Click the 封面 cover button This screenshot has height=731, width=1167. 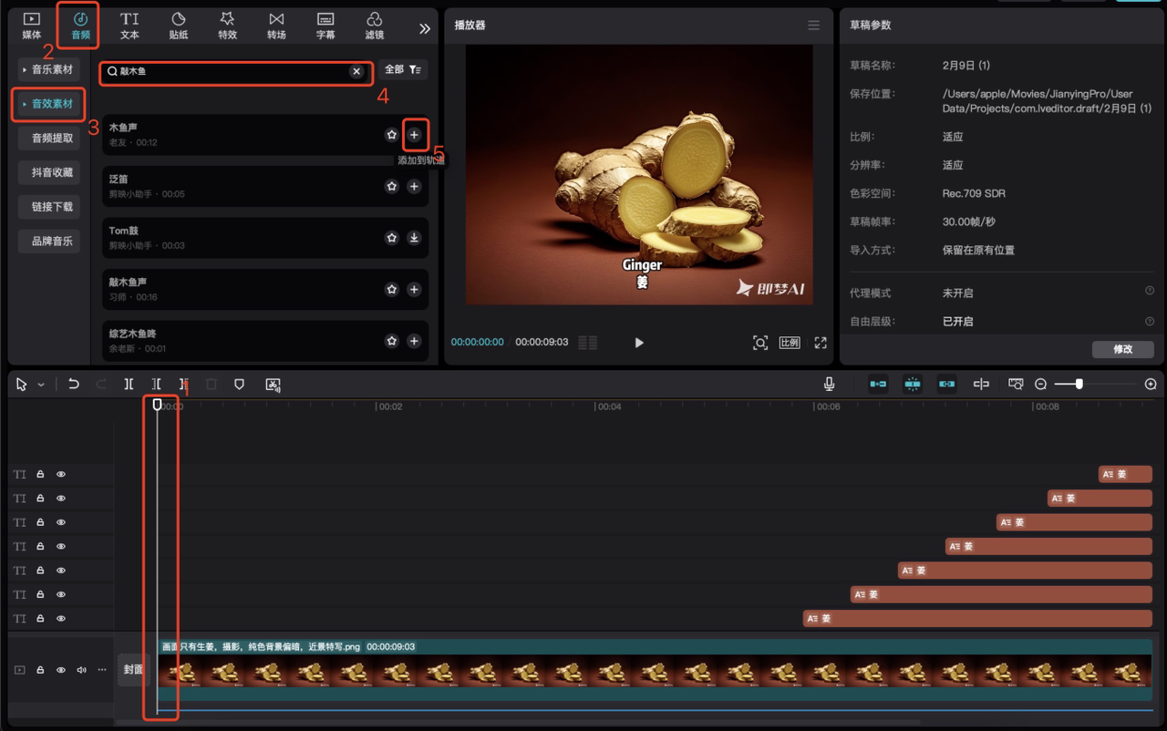pyautogui.click(x=133, y=670)
